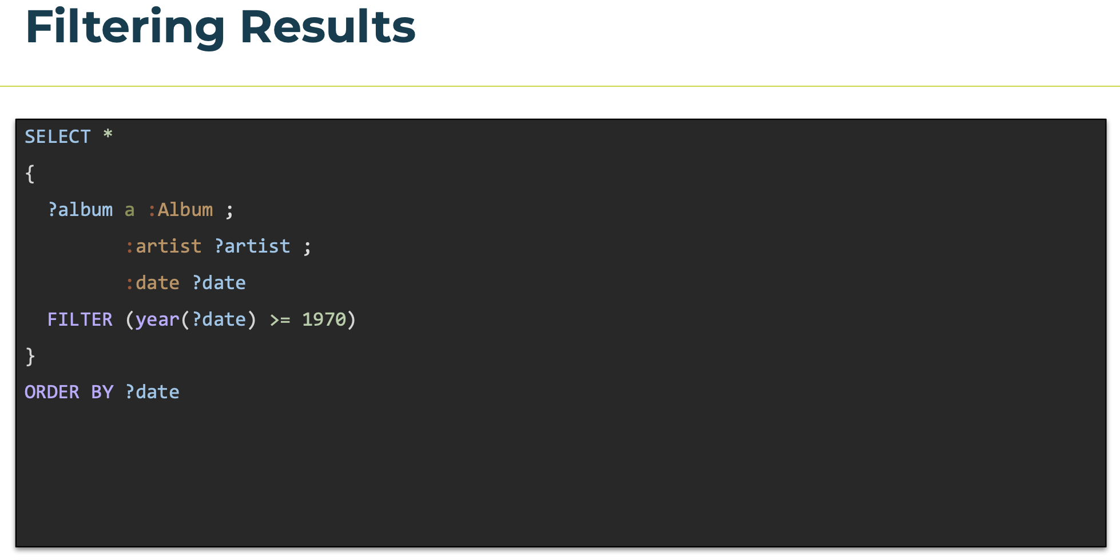
Task: Click the 'a' keyword after ?album
Action: pos(130,210)
